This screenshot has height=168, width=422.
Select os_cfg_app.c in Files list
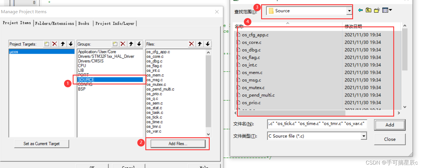coord(158,52)
